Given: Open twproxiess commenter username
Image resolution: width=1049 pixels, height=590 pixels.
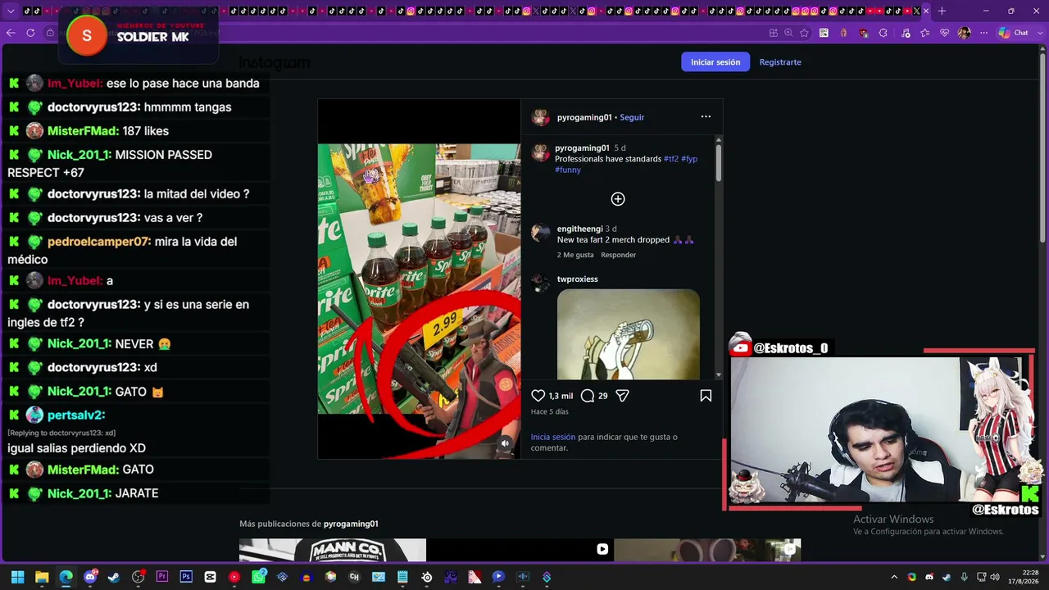Looking at the screenshot, I should (578, 279).
